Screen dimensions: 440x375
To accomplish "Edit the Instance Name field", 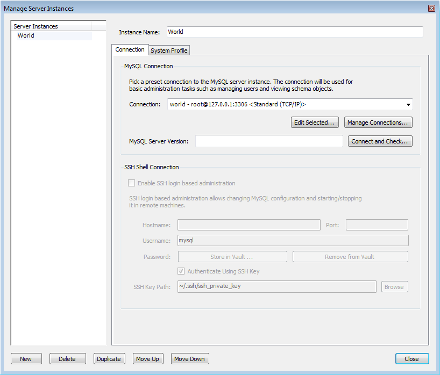I will 294,32.
